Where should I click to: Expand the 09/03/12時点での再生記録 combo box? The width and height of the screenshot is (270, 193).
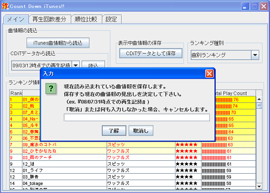coord(76,65)
